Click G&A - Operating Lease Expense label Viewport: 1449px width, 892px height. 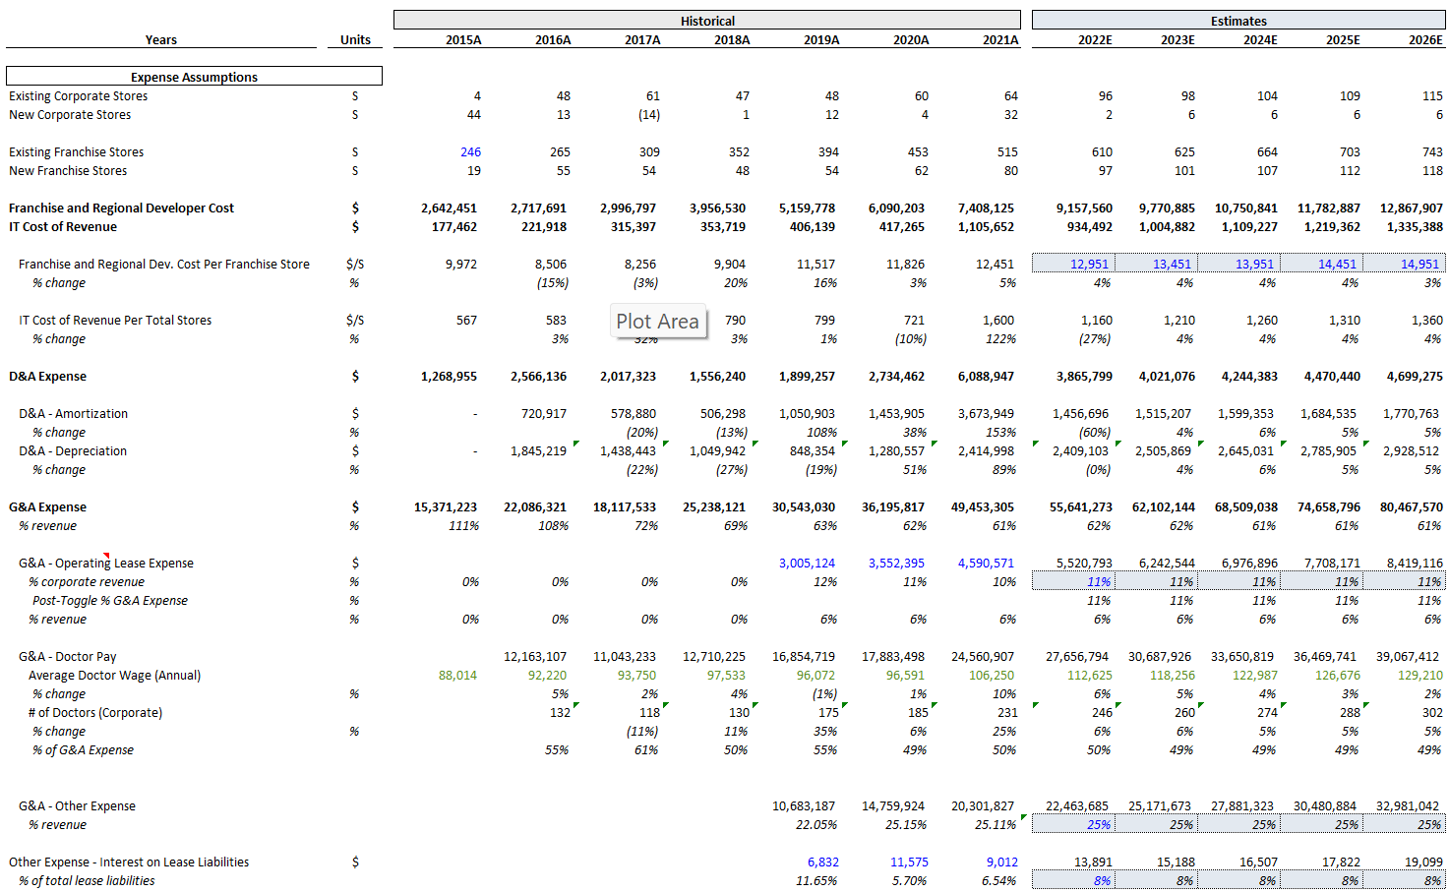click(106, 563)
